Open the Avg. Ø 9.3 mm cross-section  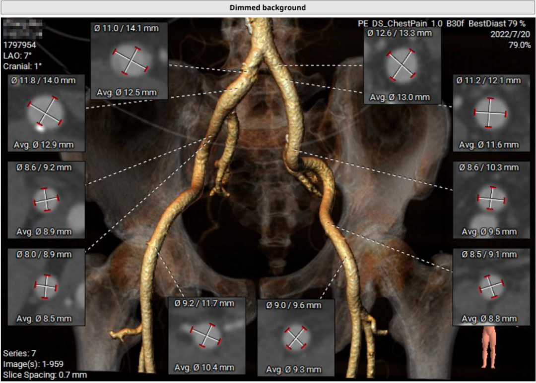(x=296, y=338)
